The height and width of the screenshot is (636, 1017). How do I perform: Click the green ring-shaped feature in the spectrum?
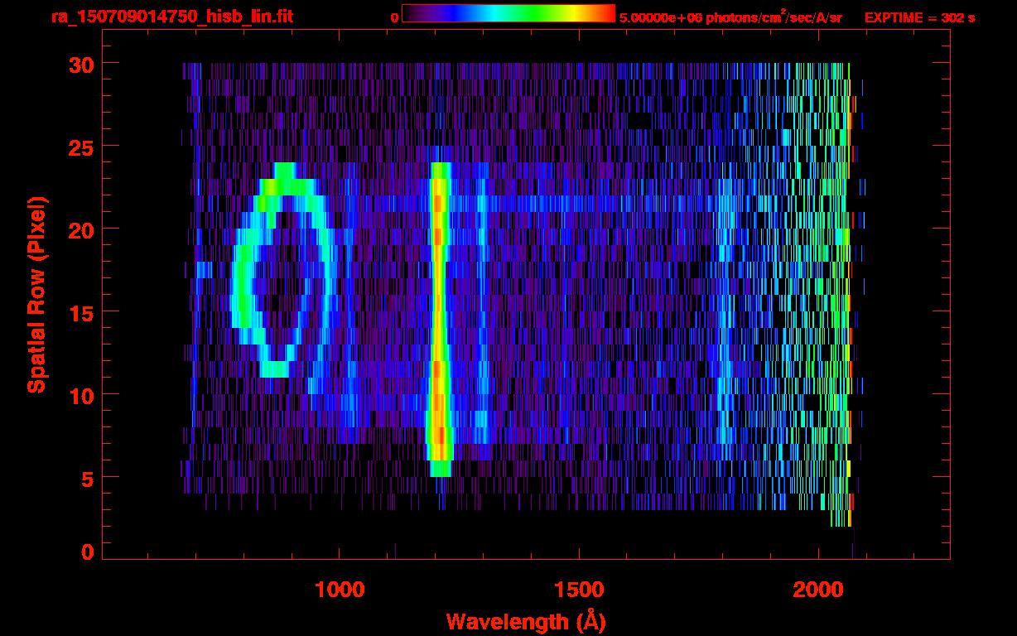tap(283, 269)
